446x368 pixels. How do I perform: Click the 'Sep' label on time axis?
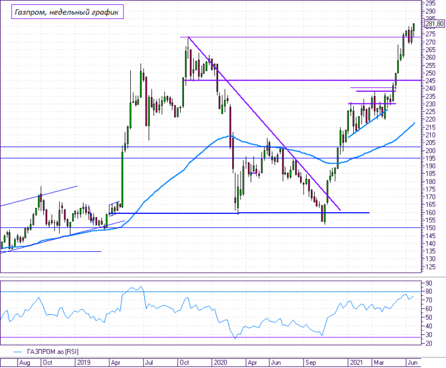pos(310,362)
